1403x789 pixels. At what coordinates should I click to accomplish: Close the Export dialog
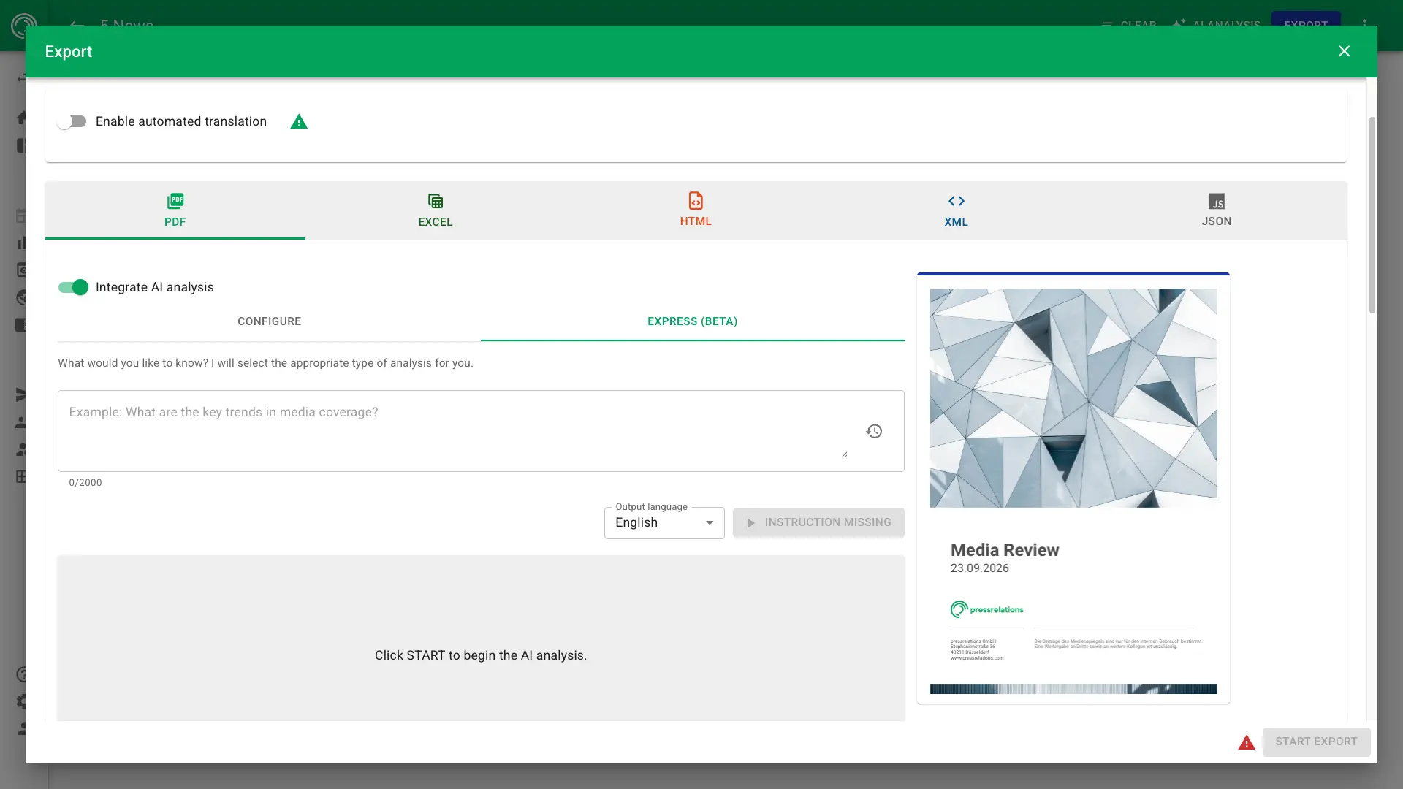[1344, 51]
